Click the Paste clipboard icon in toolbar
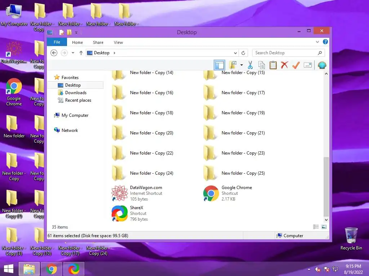This screenshot has width=369, height=276. tap(273, 65)
